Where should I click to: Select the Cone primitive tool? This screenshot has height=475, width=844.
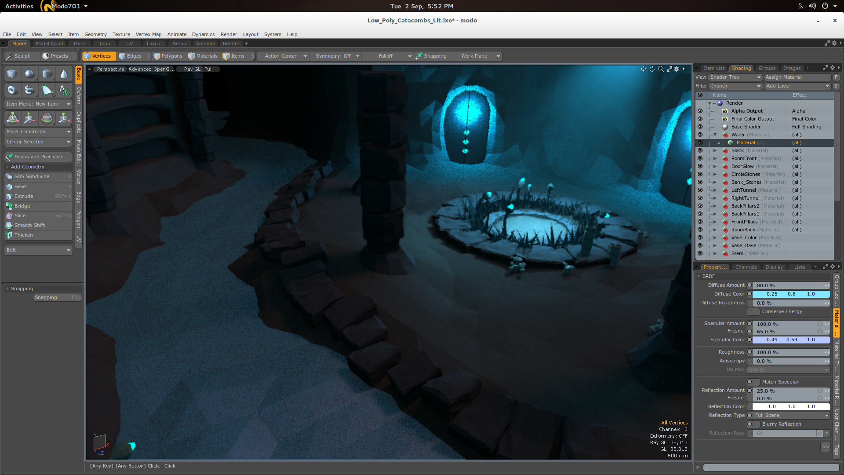tap(64, 74)
